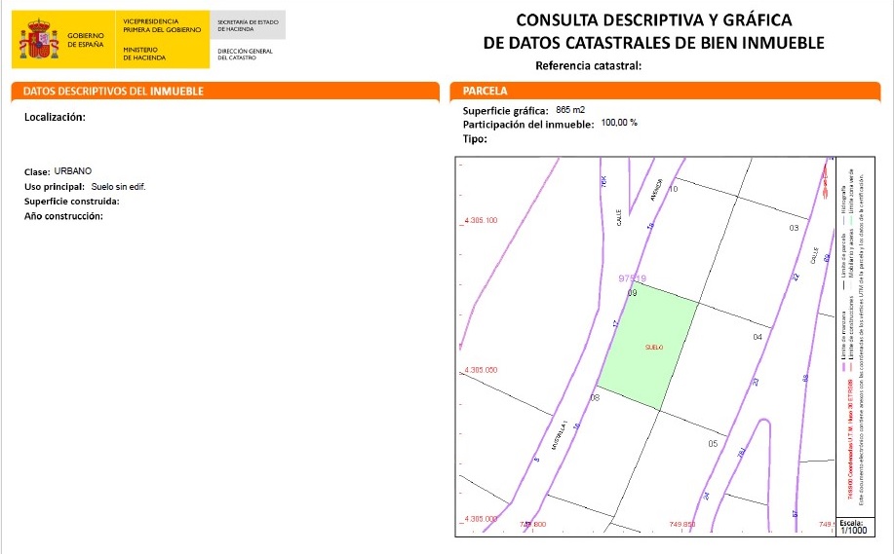
Task: Click the '4.305.000' coordinate label on map
Action: point(481,519)
